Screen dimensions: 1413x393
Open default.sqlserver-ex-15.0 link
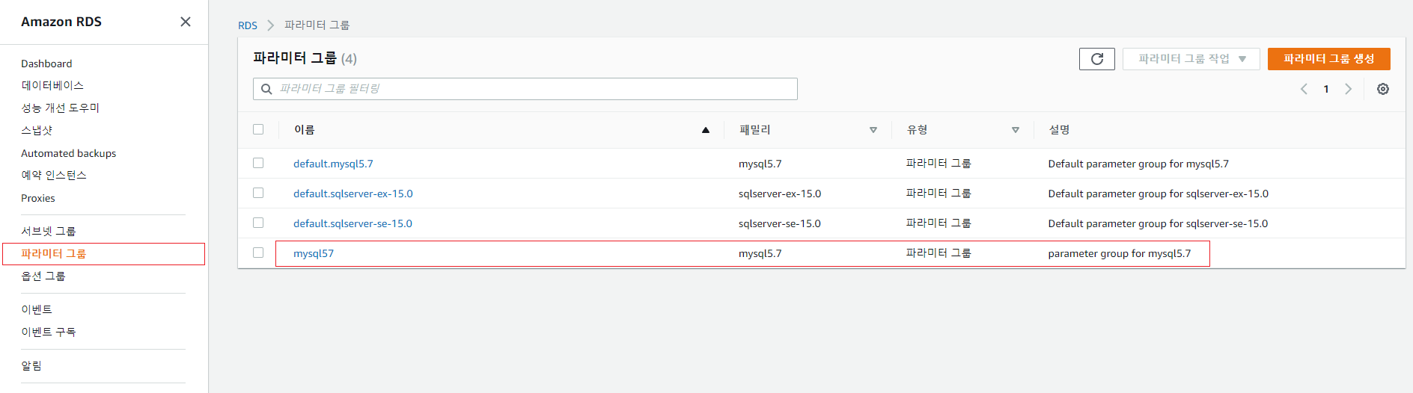pos(353,194)
